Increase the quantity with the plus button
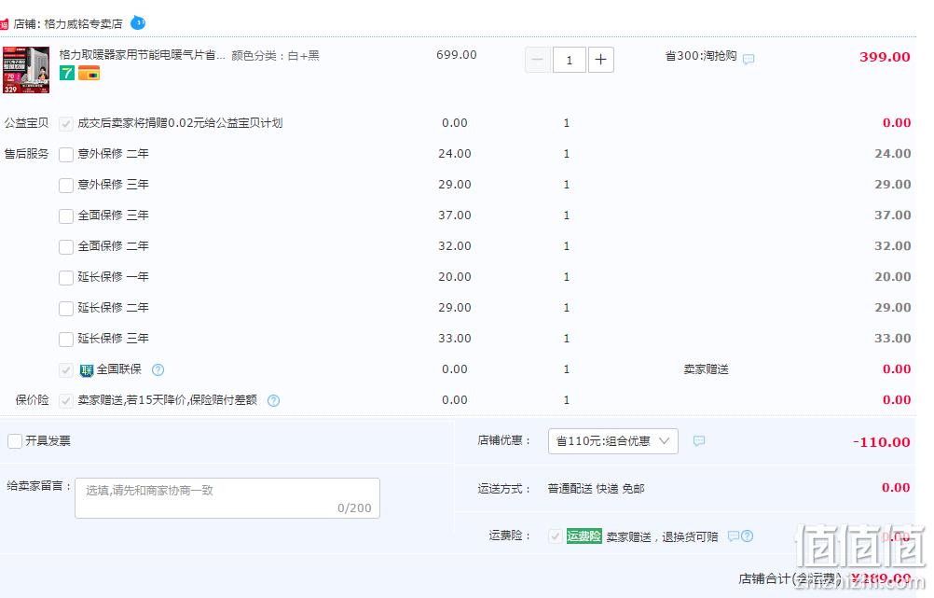The width and height of the screenshot is (934, 598). coord(601,60)
